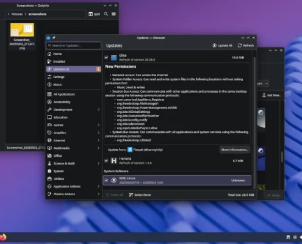Click the clipboard tray icon
302x244 pixels.
click(x=288, y=237)
